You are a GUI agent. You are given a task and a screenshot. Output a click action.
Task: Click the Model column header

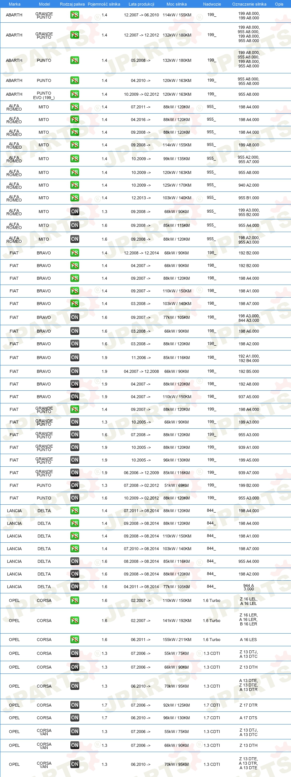45,4
